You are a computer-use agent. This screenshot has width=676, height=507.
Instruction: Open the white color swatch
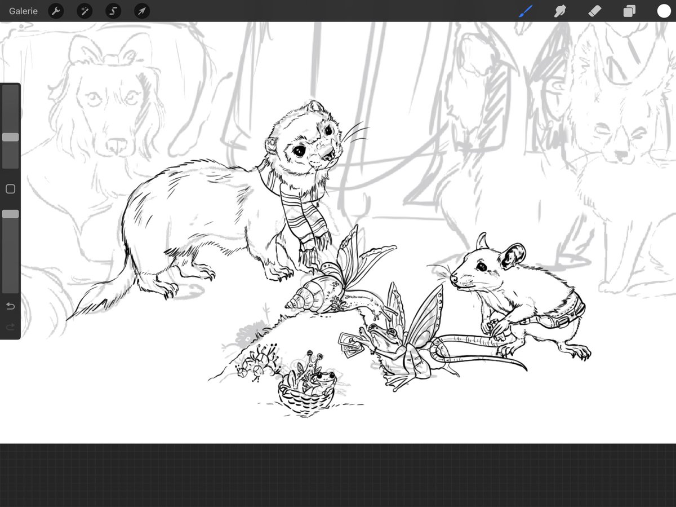663,11
